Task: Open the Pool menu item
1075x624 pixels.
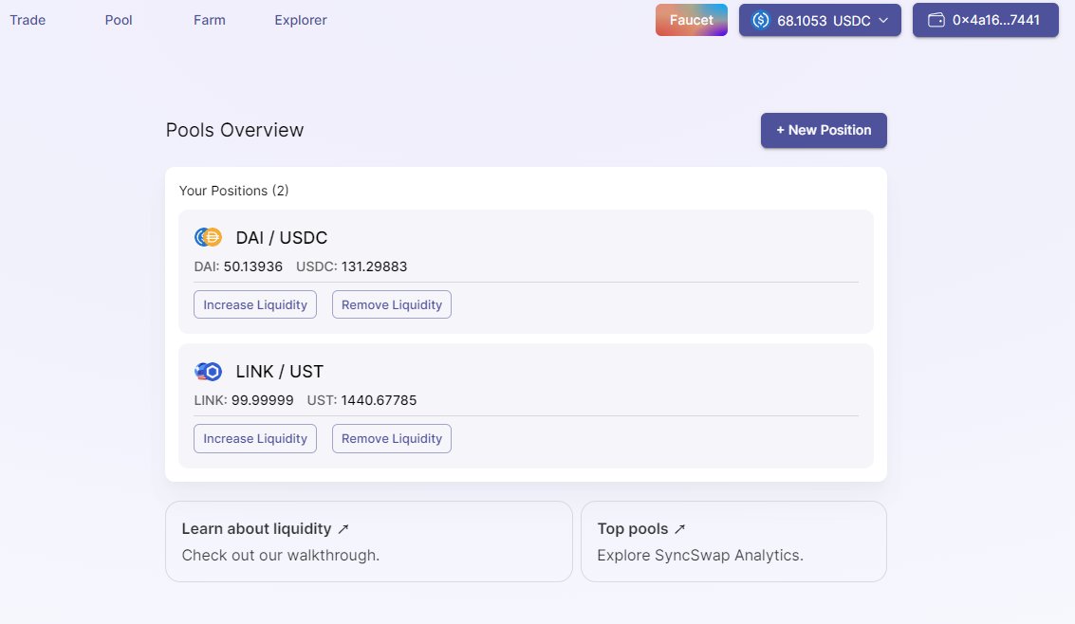Action: tap(119, 20)
